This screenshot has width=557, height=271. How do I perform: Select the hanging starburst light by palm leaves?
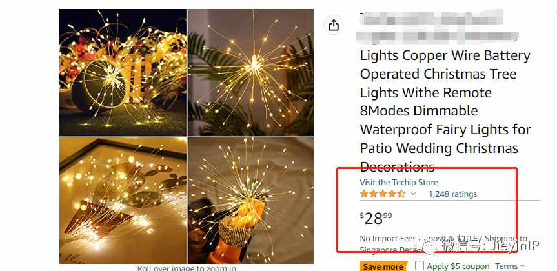tap(250, 72)
